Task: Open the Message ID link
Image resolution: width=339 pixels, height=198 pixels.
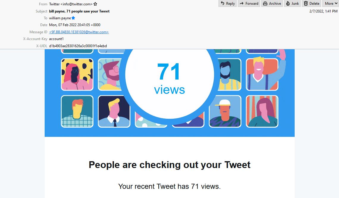Action: coord(79,32)
